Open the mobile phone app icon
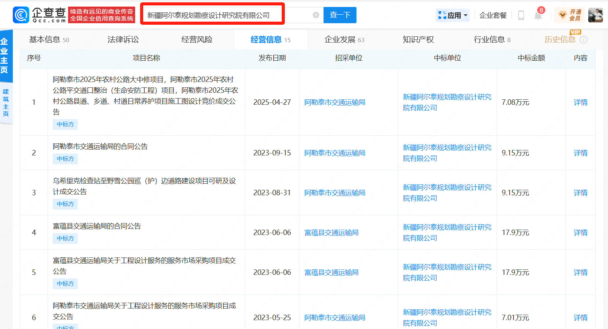This screenshot has height=329, width=608. click(521, 15)
